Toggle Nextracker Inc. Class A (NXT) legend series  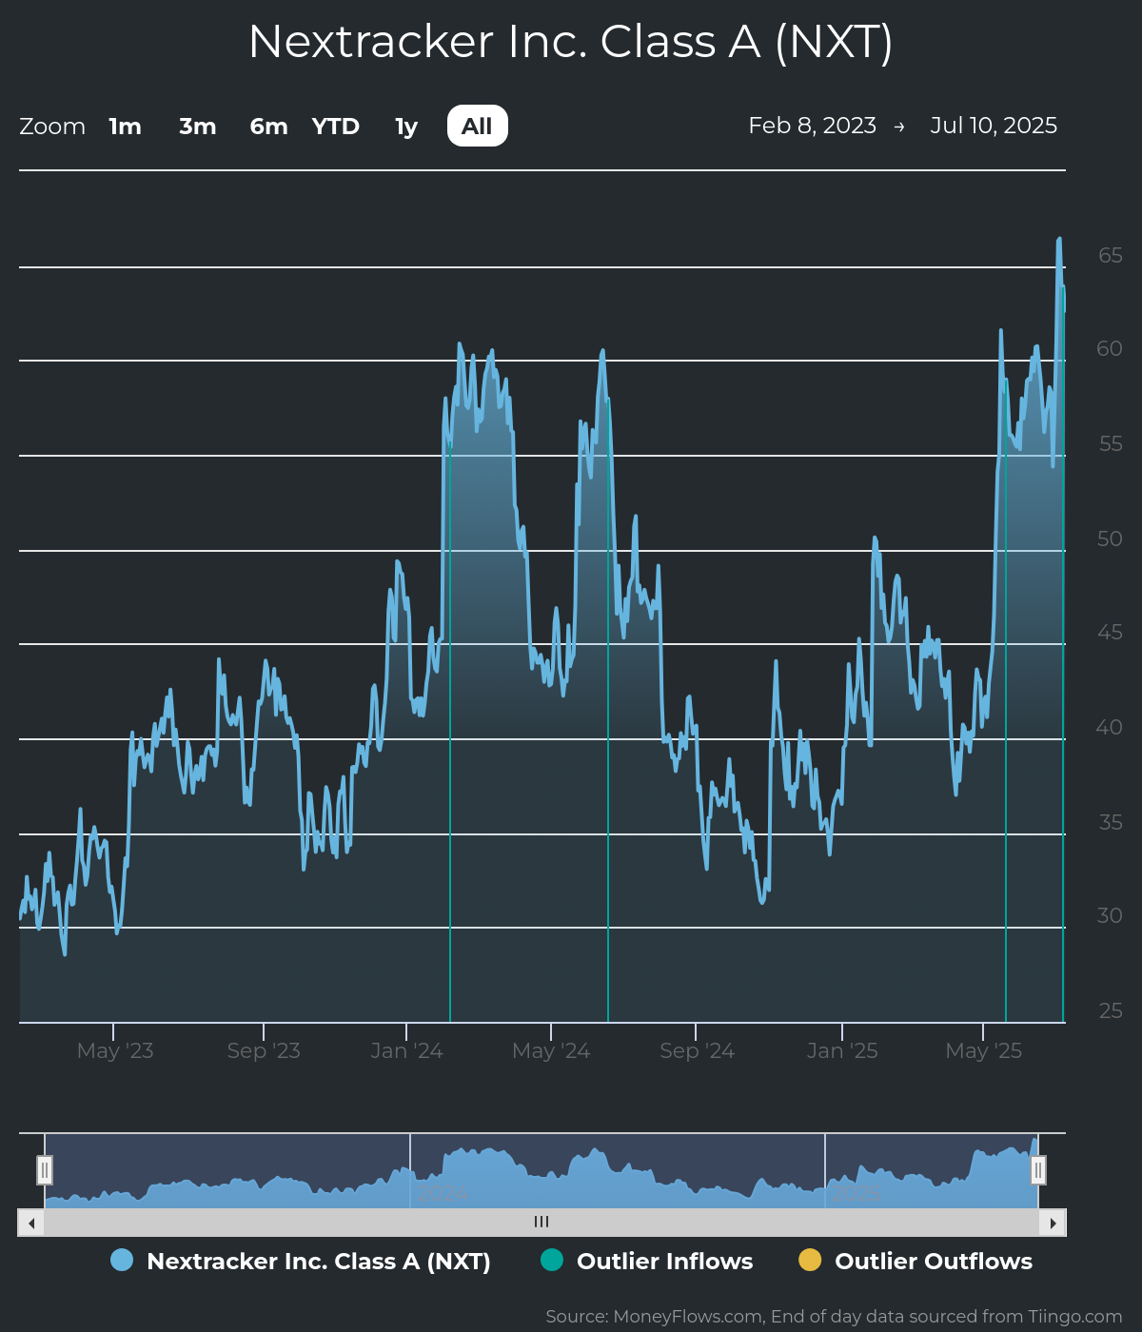[x=301, y=1261]
